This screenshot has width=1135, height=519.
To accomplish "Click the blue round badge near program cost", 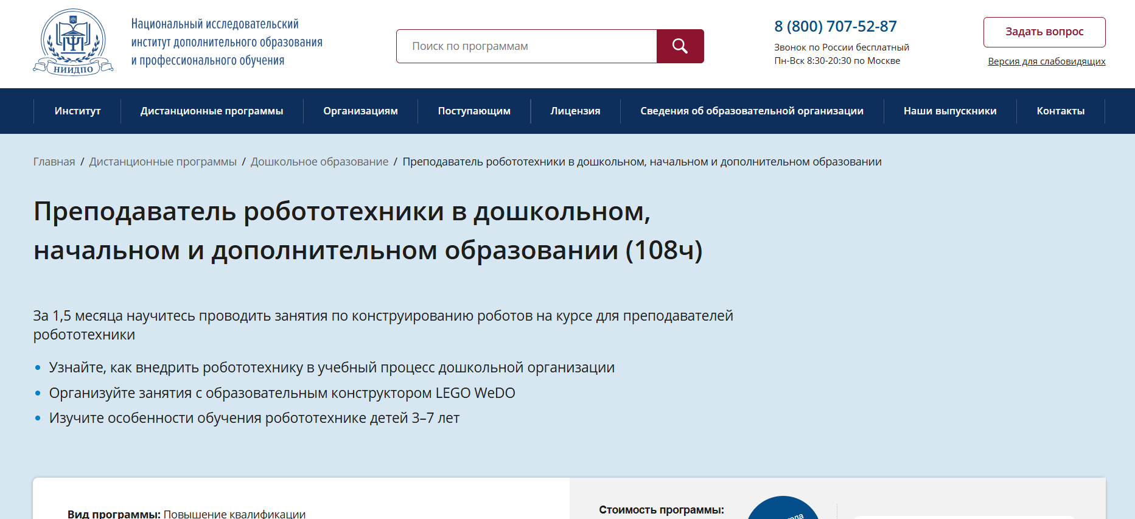I will [x=783, y=509].
